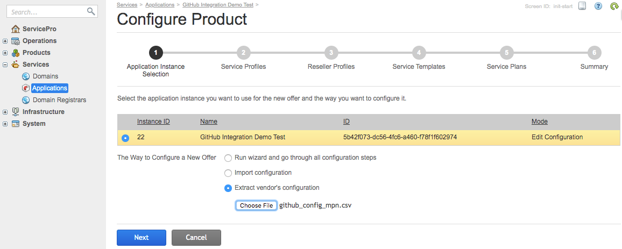This screenshot has height=249, width=622.
Task: Click the Choose File button
Action: (256, 205)
